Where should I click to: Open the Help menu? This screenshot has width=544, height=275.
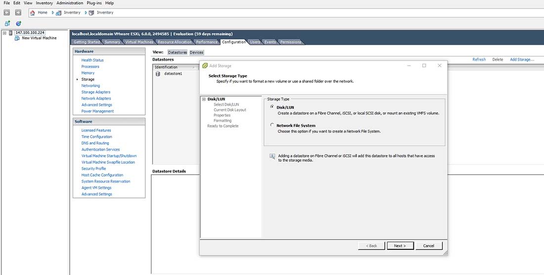point(109,3)
